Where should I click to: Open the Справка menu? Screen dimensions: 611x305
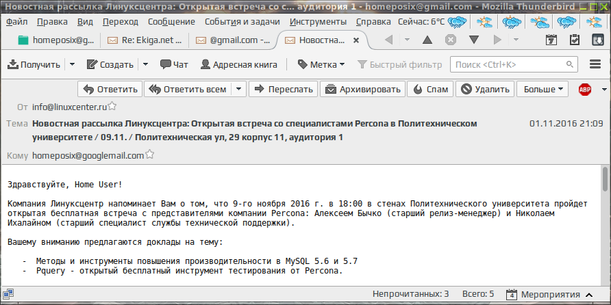pos(373,22)
